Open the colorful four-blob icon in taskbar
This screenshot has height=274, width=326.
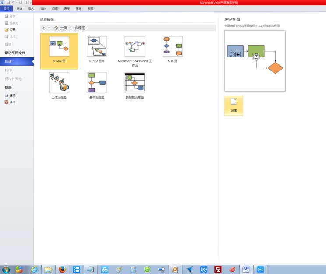19,270
